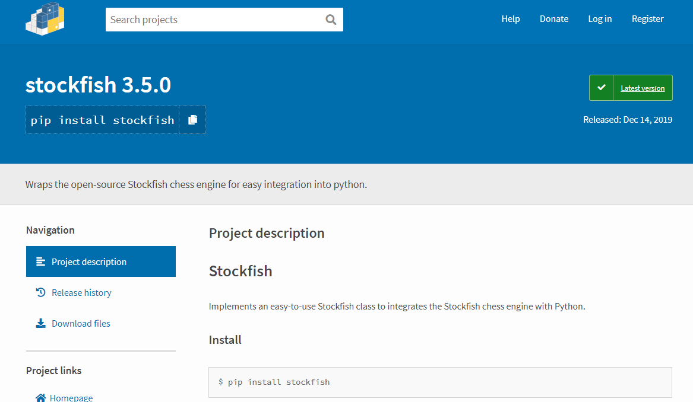Viewport: 693px width, 402px height.
Task: Click the 'Stockfish' section heading
Action: click(x=241, y=271)
